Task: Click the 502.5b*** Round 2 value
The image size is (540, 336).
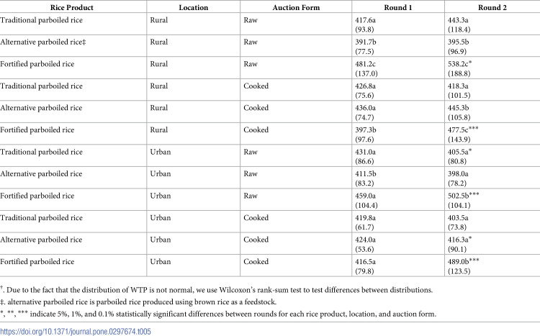Action: (x=463, y=196)
